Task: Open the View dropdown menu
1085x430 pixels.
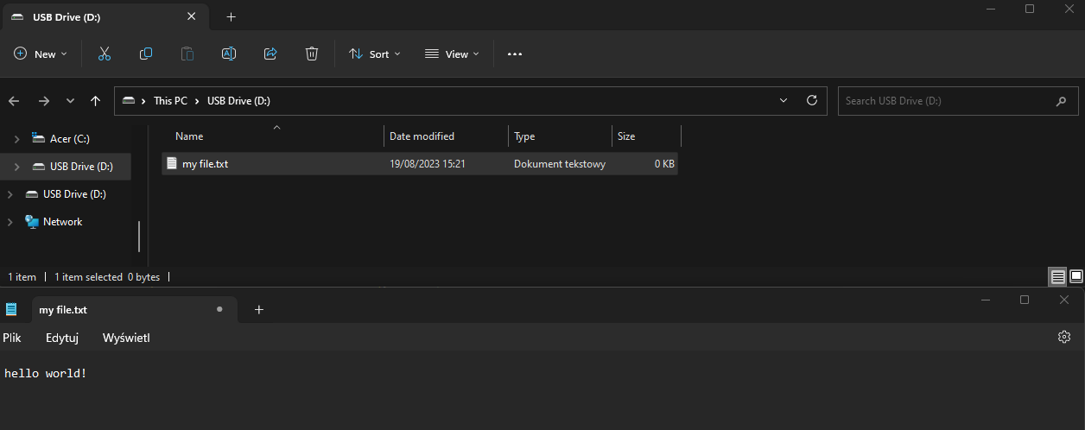Action: (452, 54)
